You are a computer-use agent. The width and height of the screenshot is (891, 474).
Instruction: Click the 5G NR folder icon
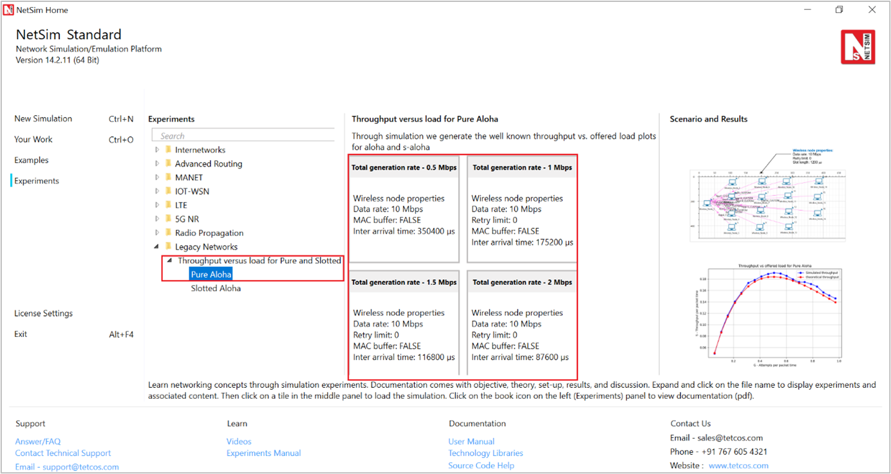[168, 219]
